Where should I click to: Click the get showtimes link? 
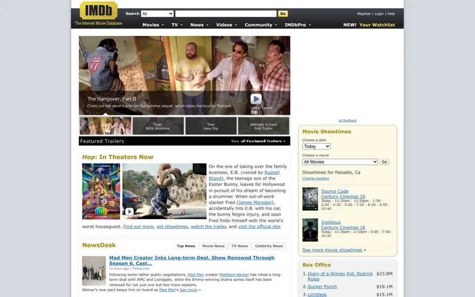172,226
